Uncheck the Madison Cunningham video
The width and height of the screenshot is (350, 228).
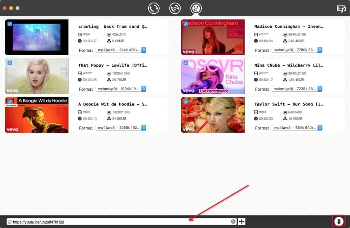click(x=186, y=24)
